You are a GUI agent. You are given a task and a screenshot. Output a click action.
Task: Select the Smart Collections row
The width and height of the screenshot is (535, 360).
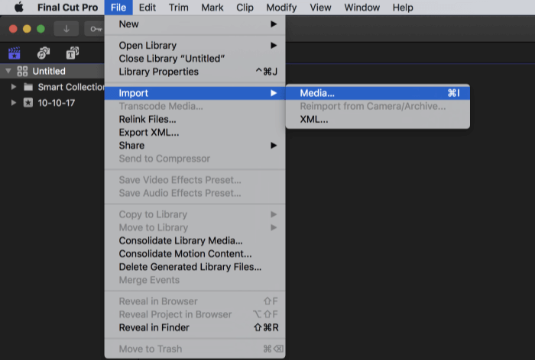point(52,87)
